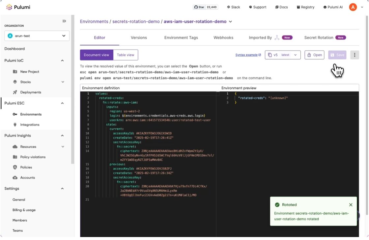Collapse the Pulumi IaC section

point(62,61)
